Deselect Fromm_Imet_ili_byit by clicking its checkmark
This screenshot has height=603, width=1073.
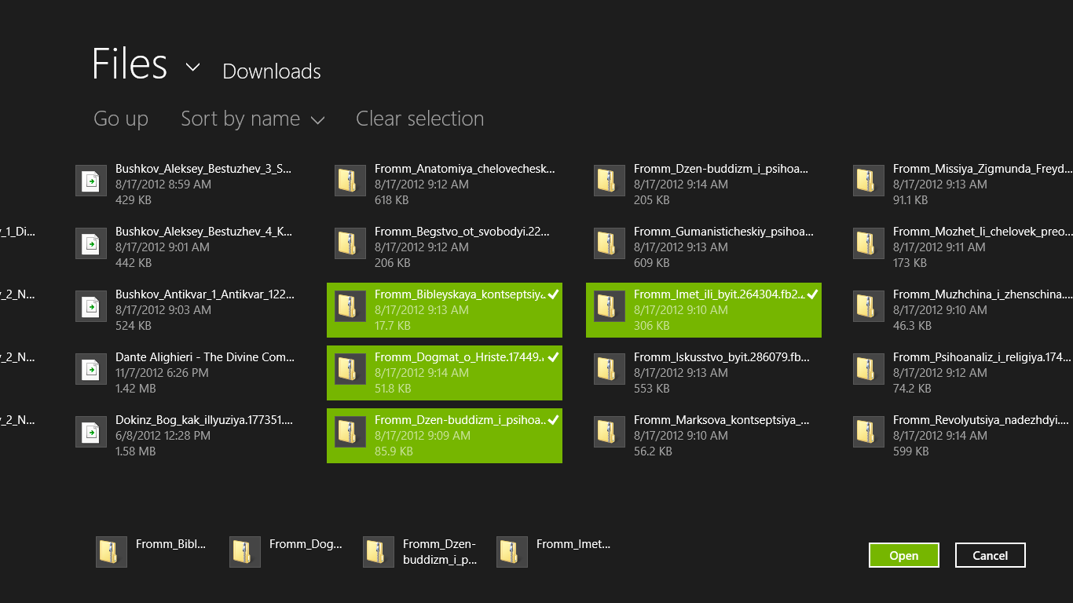813,294
